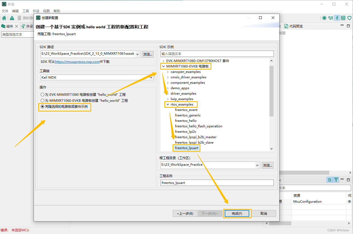Click the update source code toolbar icon

point(19,18)
